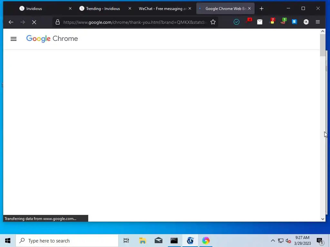Image resolution: width=330 pixels, height=247 pixels.
Task: Open the taskbar clock and date
Action: point(302,241)
